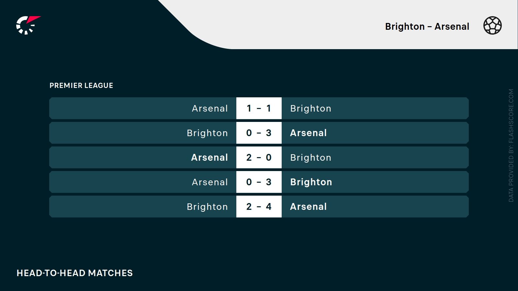Click bold Brighton next to the 0 - 3 score
This screenshot has height=291, width=518.
coord(311,182)
